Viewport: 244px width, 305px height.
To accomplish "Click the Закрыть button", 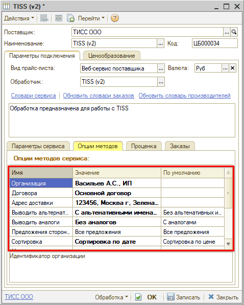I will click(x=227, y=297).
